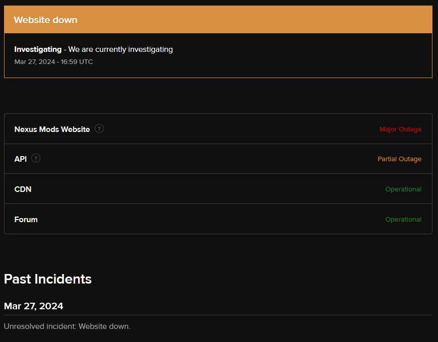This screenshot has width=438, height=342.
Task: Click the Operational status for CDN
Action: (403, 189)
